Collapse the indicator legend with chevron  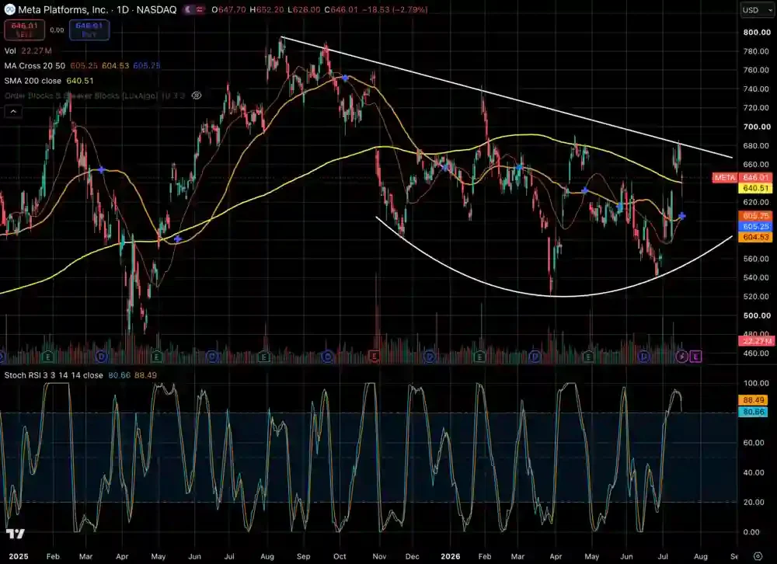pyautogui.click(x=13, y=112)
